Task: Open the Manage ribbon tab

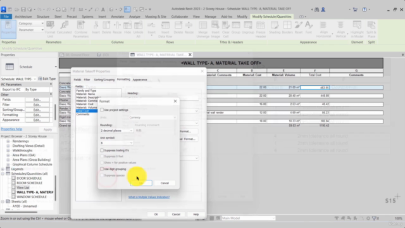Action: pyautogui.click(x=210, y=16)
